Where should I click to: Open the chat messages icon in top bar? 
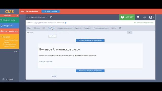tap(138, 17)
